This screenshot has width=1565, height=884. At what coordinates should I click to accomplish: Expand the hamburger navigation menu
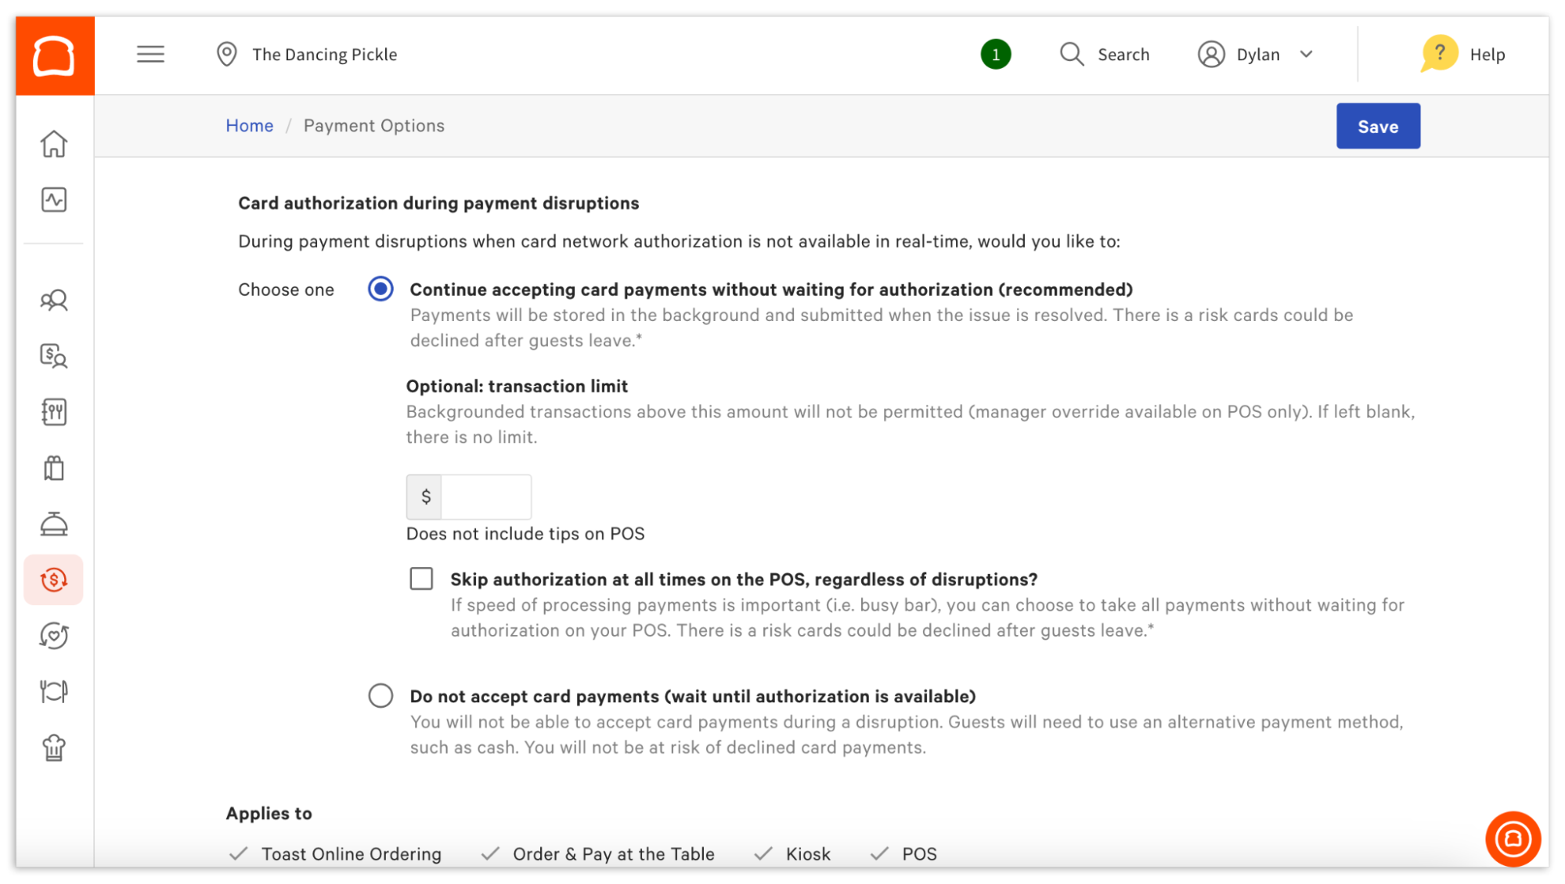point(150,54)
